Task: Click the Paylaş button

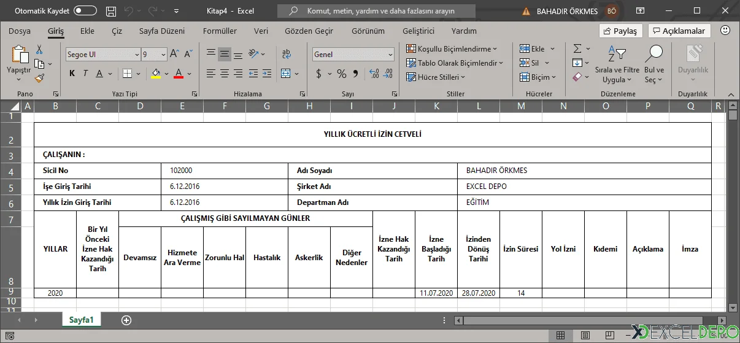Action: [x=620, y=31]
